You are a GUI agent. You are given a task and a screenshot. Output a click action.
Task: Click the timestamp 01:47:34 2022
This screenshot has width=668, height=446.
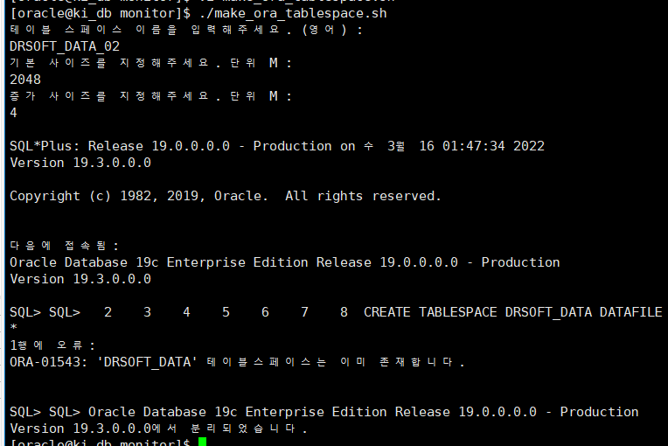[493, 146]
